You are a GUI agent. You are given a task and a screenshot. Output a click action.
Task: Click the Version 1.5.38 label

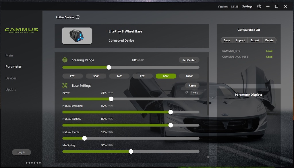(228, 7)
